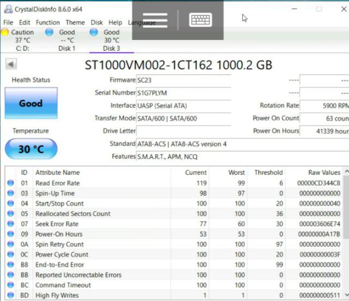Open the Disk menu

click(97, 22)
